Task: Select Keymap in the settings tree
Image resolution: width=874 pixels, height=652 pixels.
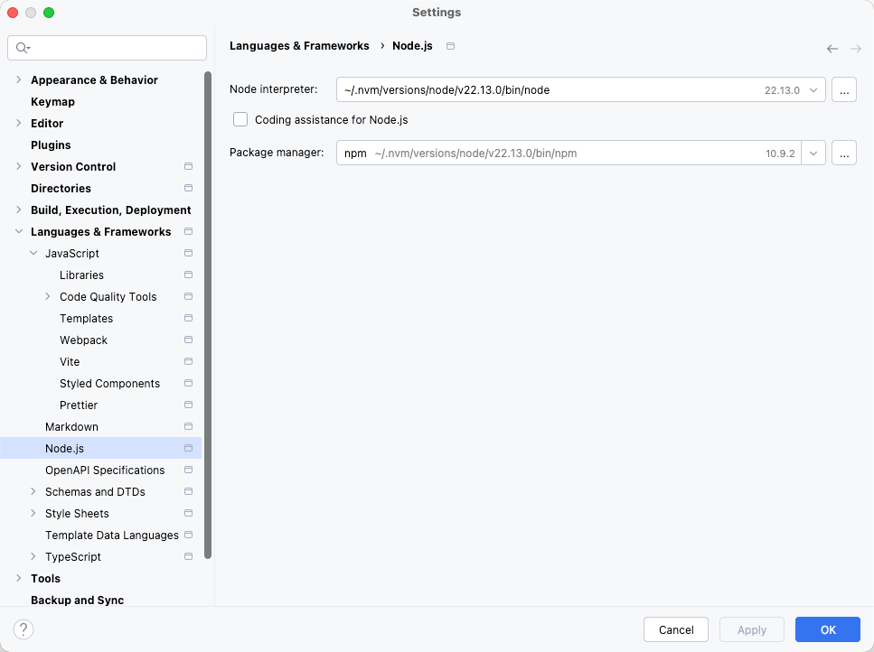Action: tap(52, 102)
